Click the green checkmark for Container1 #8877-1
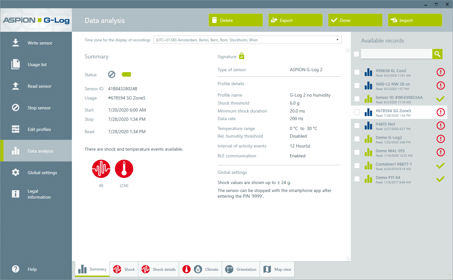Image resolution: width=453 pixels, height=280 pixels. point(440,166)
